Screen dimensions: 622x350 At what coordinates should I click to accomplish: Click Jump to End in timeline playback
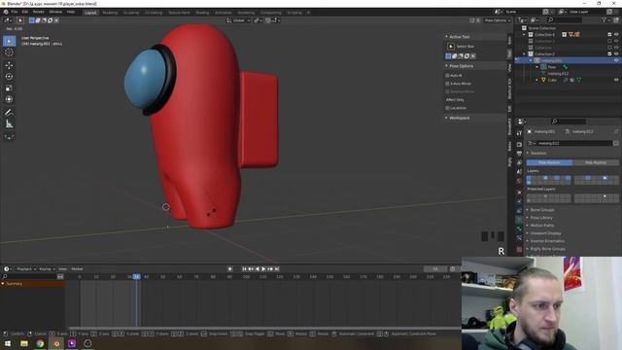pyautogui.click(x=277, y=269)
